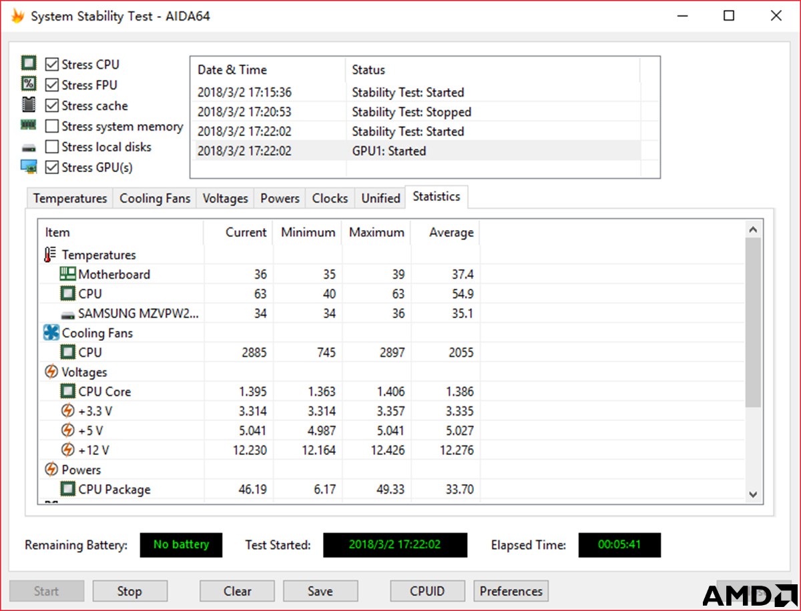This screenshot has width=801, height=611.
Task: Click the Motherboard average value 37.4
Action: coord(462,274)
